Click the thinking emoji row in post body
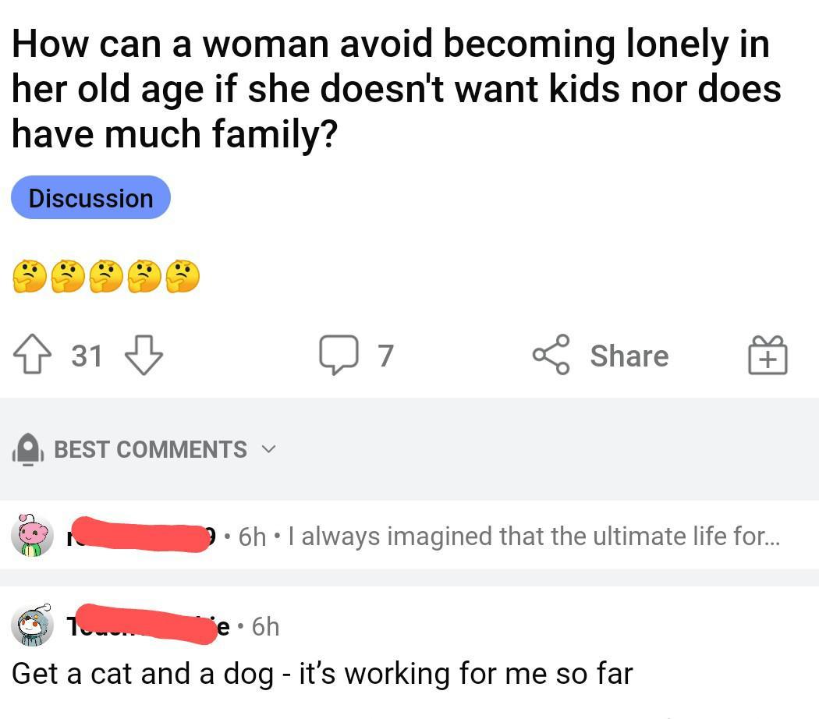Viewport: 819px width, 719px height. 106,277
